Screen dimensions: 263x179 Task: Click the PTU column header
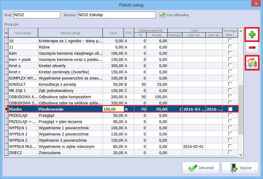(x=129, y=33)
